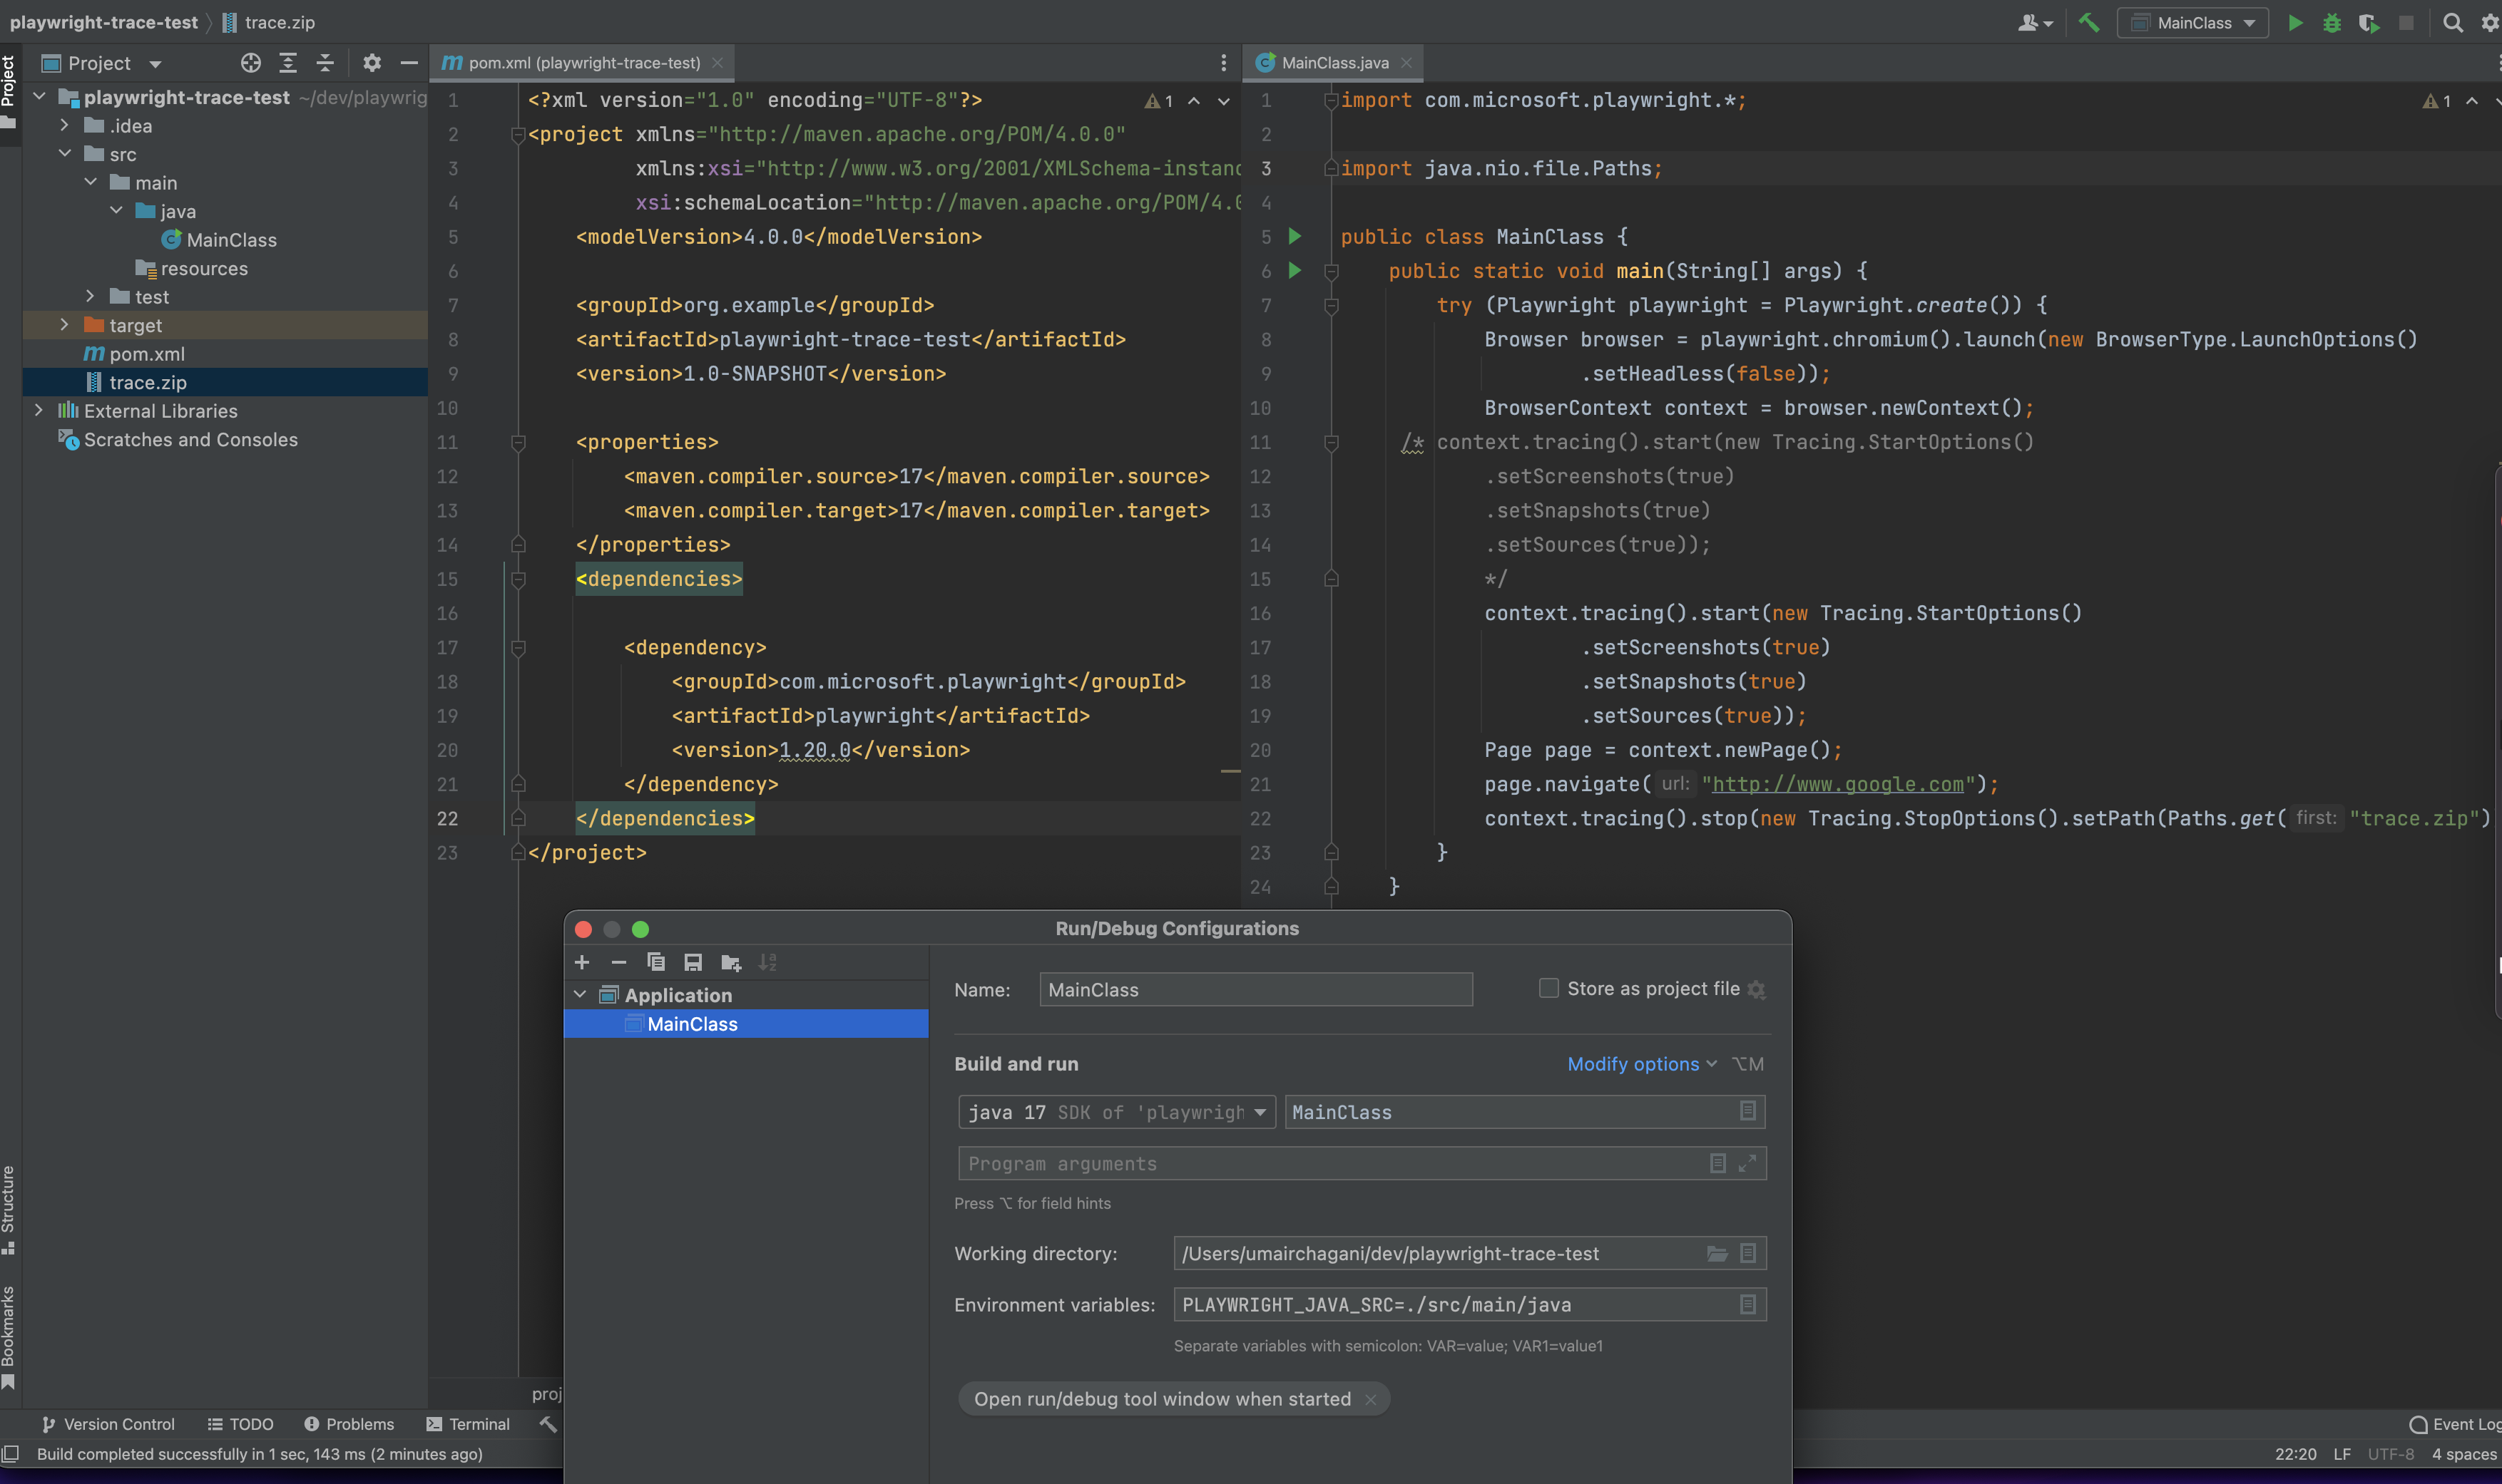This screenshot has width=2502, height=1484.
Task: Create a new configuration folder
Action: tap(731, 961)
